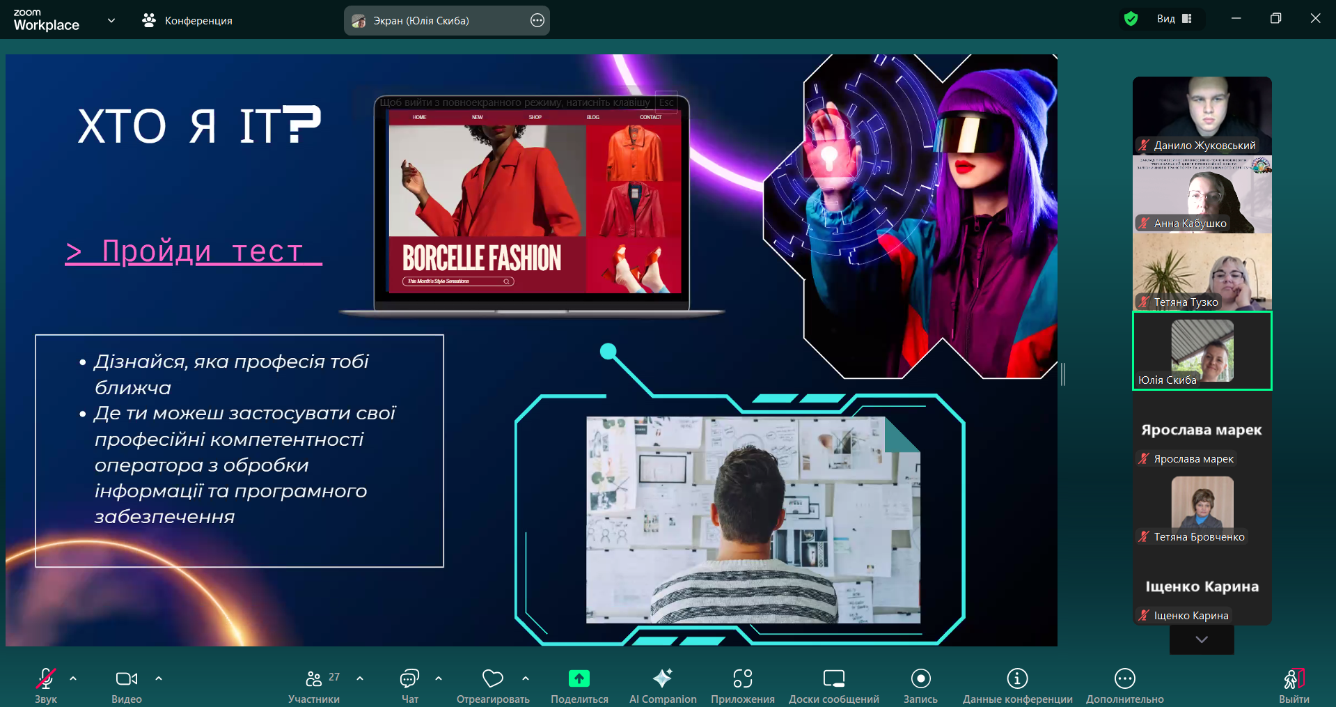1336x707 pixels.
Task: Click the muted mic icon by Ярослава марек
Action: click(1144, 458)
